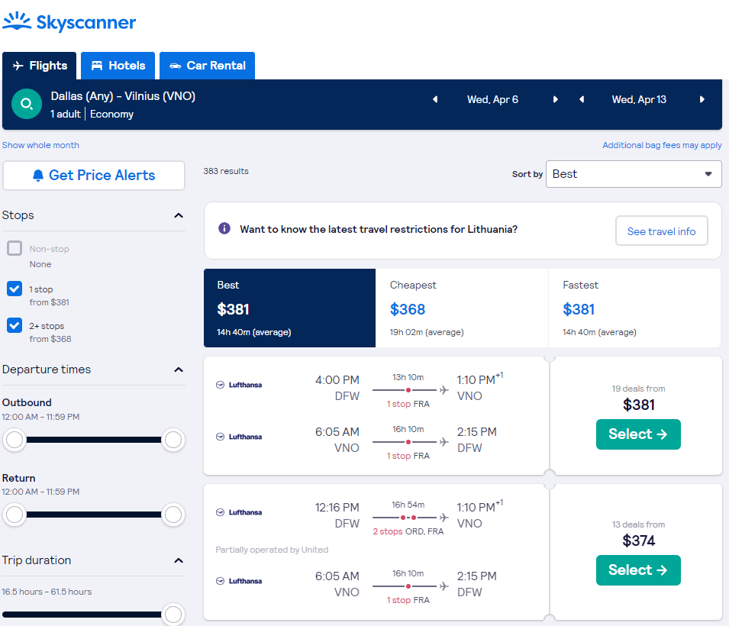The width and height of the screenshot is (729, 626).
Task: Click Lufthansa logo on 4:00 PM DFW flight
Action: [x=239, y=385]
